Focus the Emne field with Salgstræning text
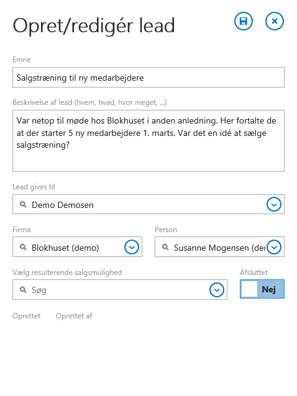The width and height of the screenshot is (297, 396). click(148, 78)
